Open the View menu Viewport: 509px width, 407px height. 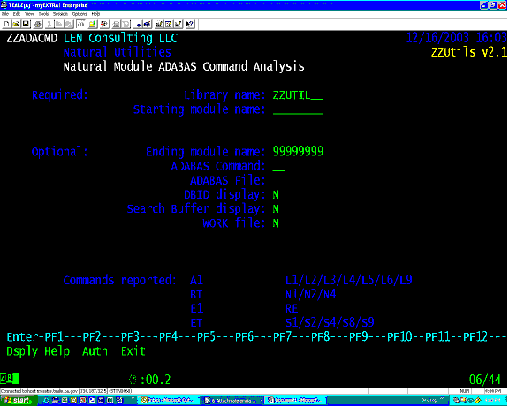[x=29, y=14]
